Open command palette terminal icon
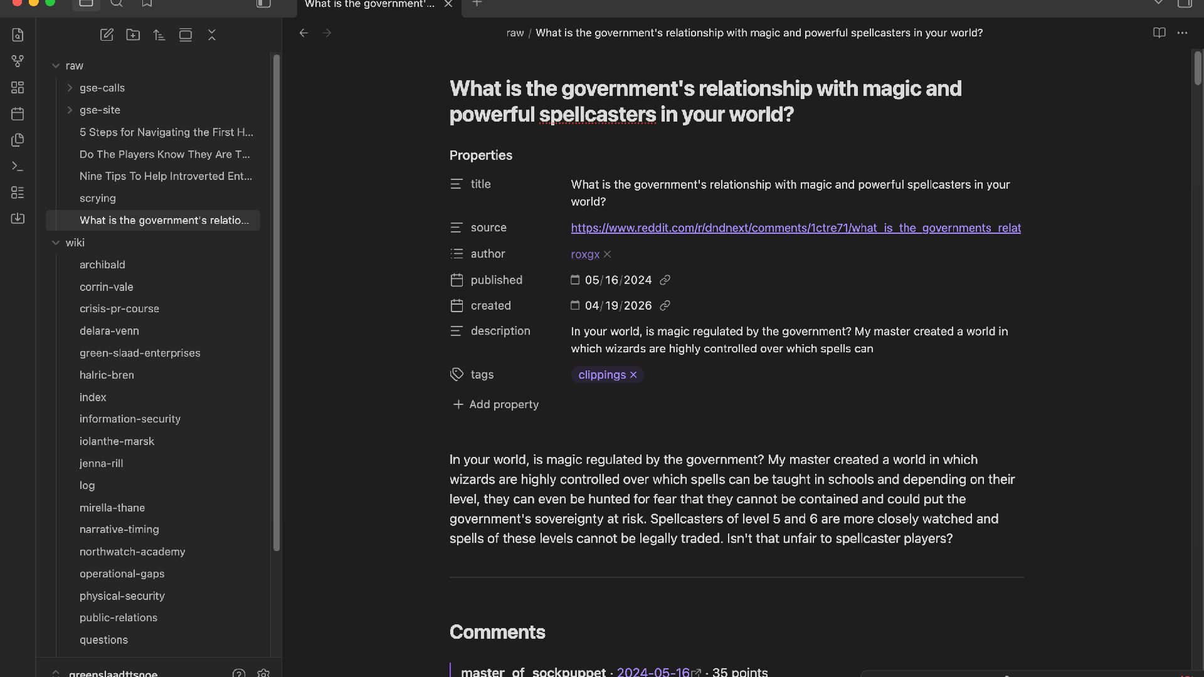 tap(18, 166)
